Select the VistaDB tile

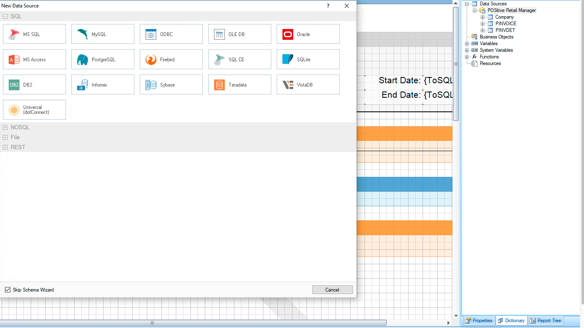tap(308, 84)
